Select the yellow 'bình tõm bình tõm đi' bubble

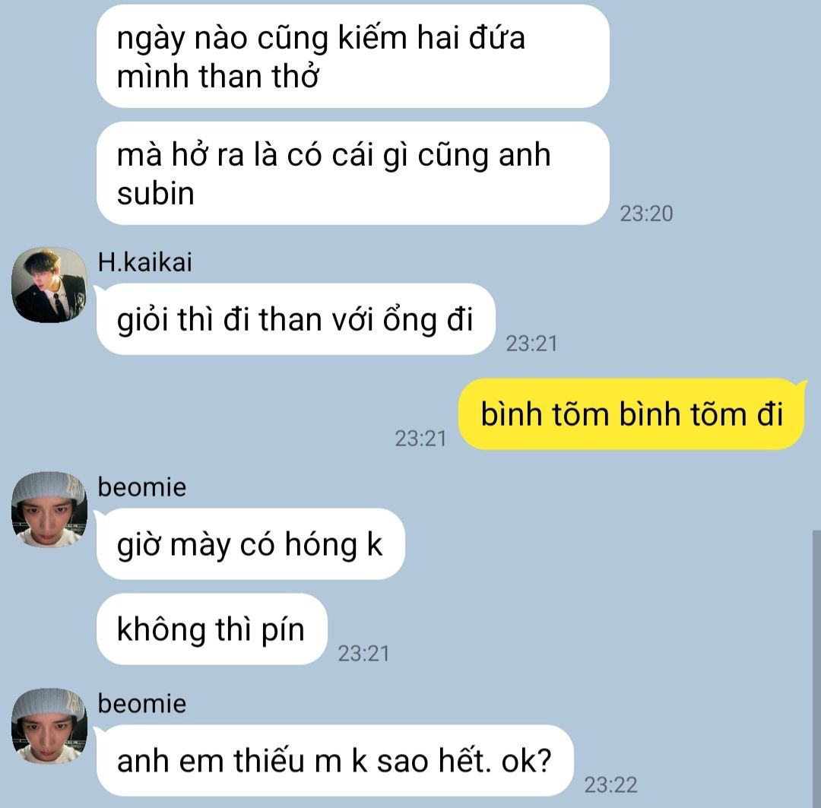coord(632,414)
